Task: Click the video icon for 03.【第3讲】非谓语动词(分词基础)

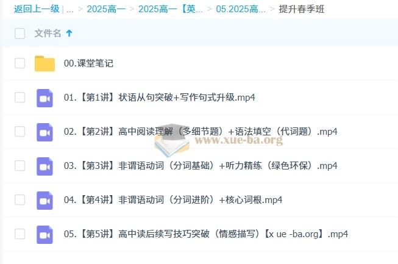Action: click(x=44, y=166)
